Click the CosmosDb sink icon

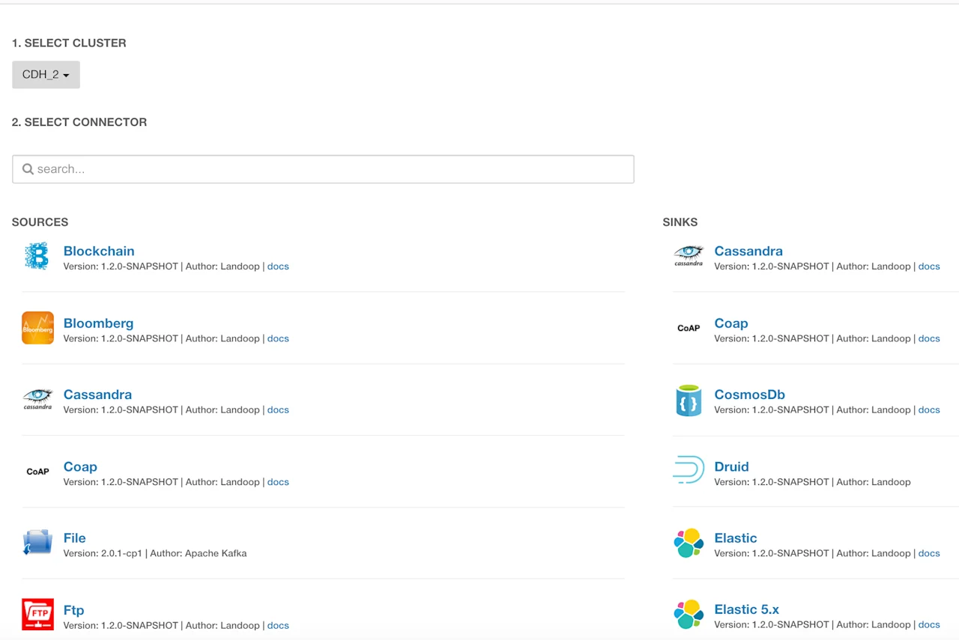pos(689,400)
